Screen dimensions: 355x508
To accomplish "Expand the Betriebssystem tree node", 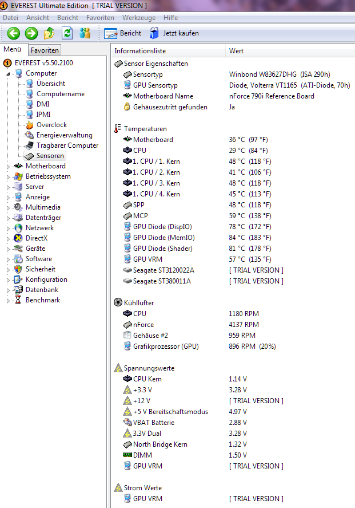I will [9, 177].
